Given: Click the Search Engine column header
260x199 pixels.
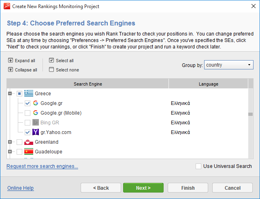Looking at the screenshot, I should (87, 84).
